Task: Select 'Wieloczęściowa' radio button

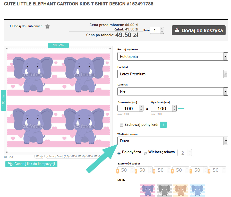Action: [145, 153]
